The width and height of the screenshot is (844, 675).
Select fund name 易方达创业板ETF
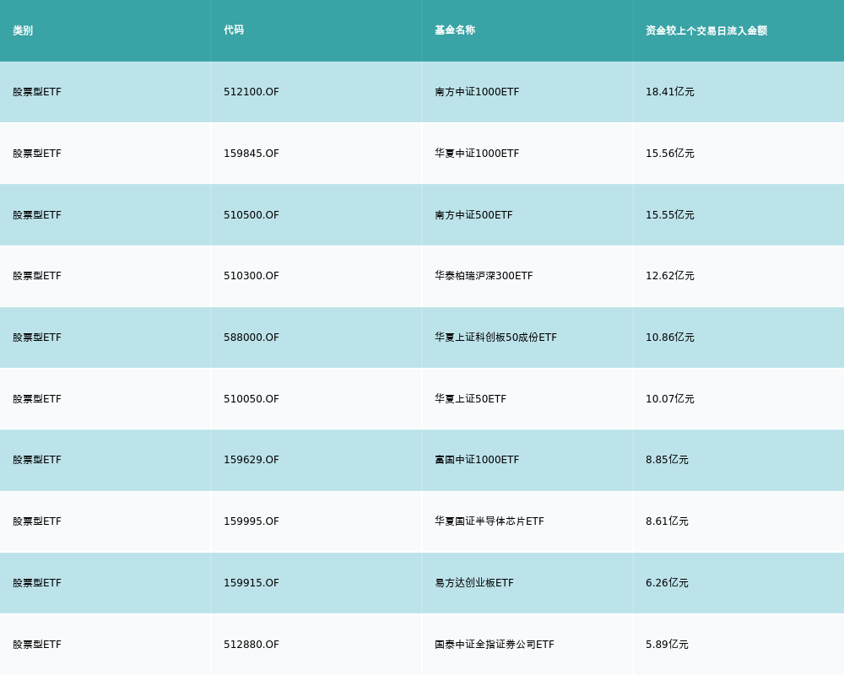[474, 583]
